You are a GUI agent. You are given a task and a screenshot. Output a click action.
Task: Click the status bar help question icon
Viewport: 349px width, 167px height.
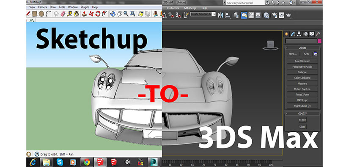37,154
